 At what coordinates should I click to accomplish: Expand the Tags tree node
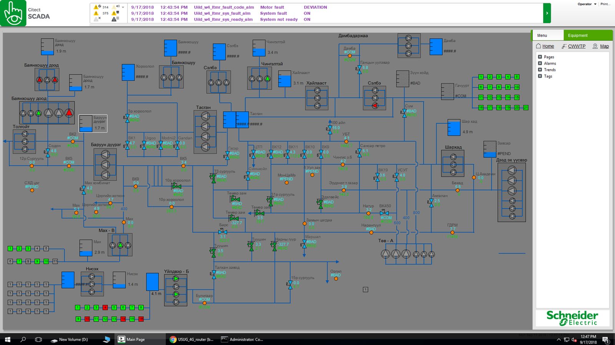pyautogui.click(x=540, y=76)
